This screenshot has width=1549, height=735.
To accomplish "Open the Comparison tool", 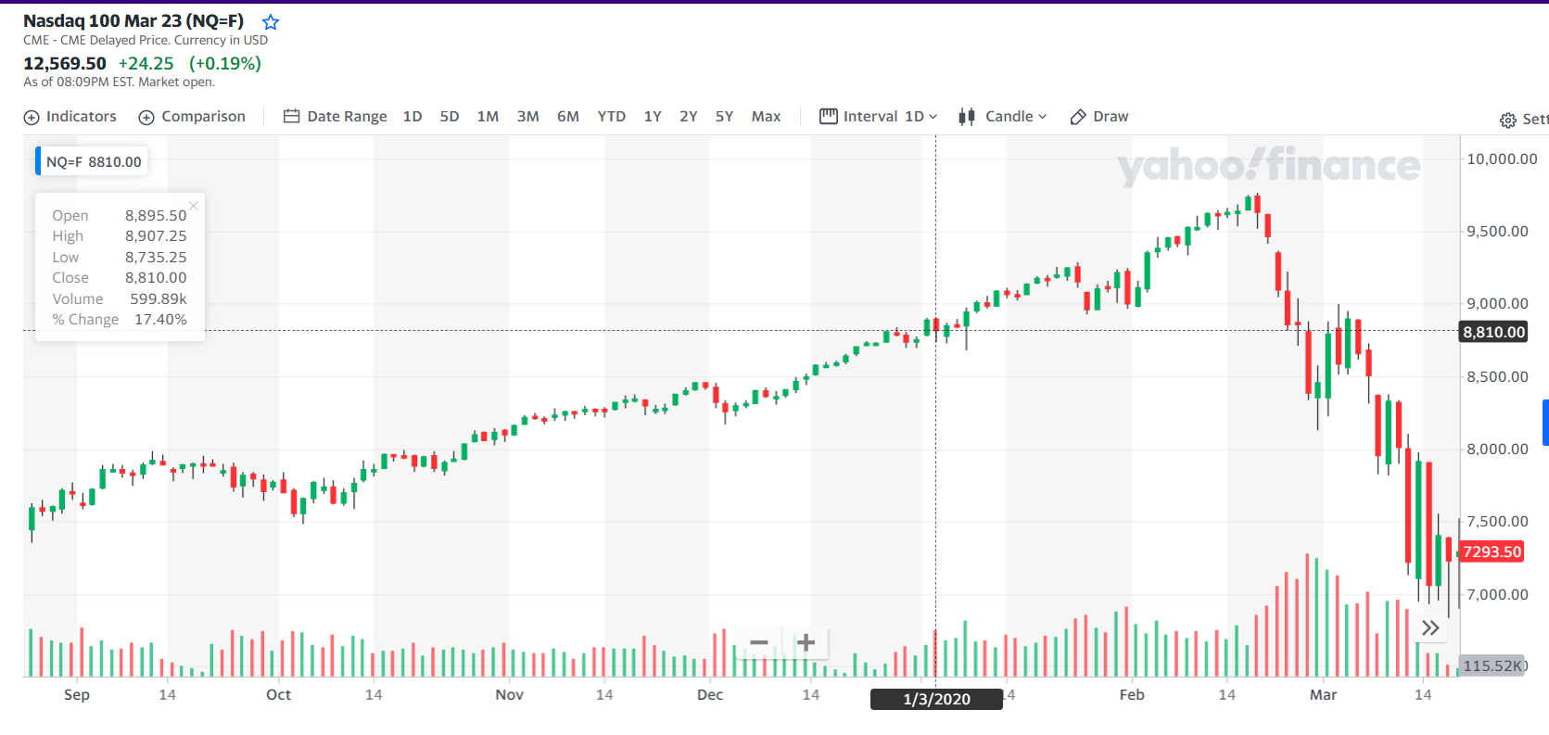I will [x=192, y=117].
